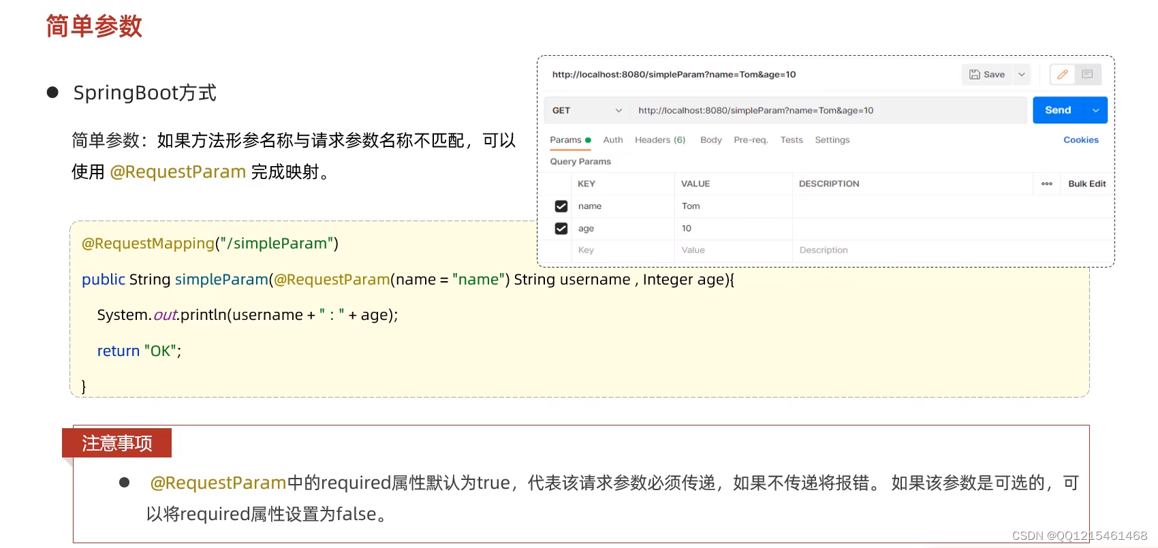Open the Tests tab
Viewport: 1158px width, 548px height.
tap(792, 140)
